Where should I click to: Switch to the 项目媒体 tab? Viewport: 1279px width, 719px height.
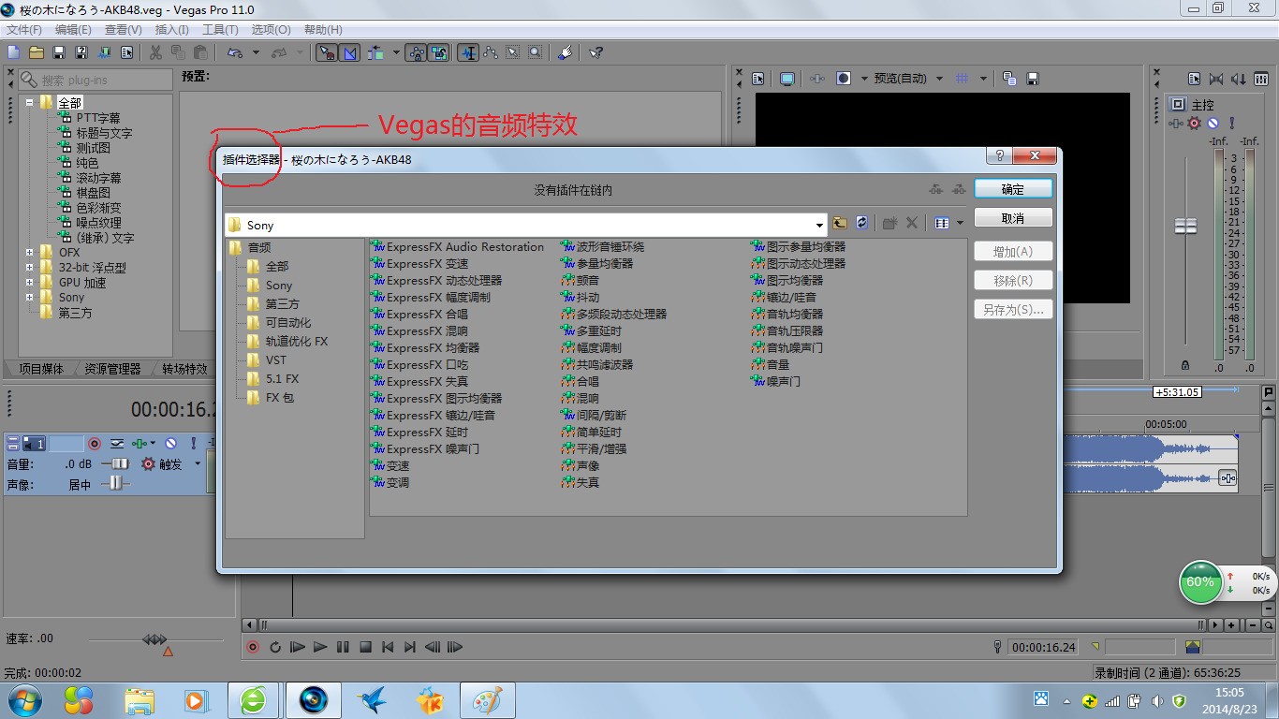[x=41, y=369]
